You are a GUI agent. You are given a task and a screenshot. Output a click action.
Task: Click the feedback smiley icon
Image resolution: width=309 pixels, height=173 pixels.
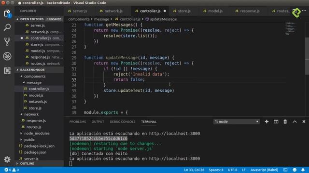[295, 170]
